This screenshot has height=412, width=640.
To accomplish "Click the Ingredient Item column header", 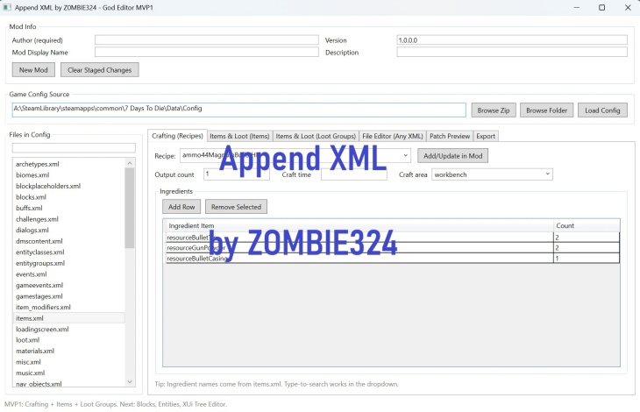I will click(x=359, y=225).
